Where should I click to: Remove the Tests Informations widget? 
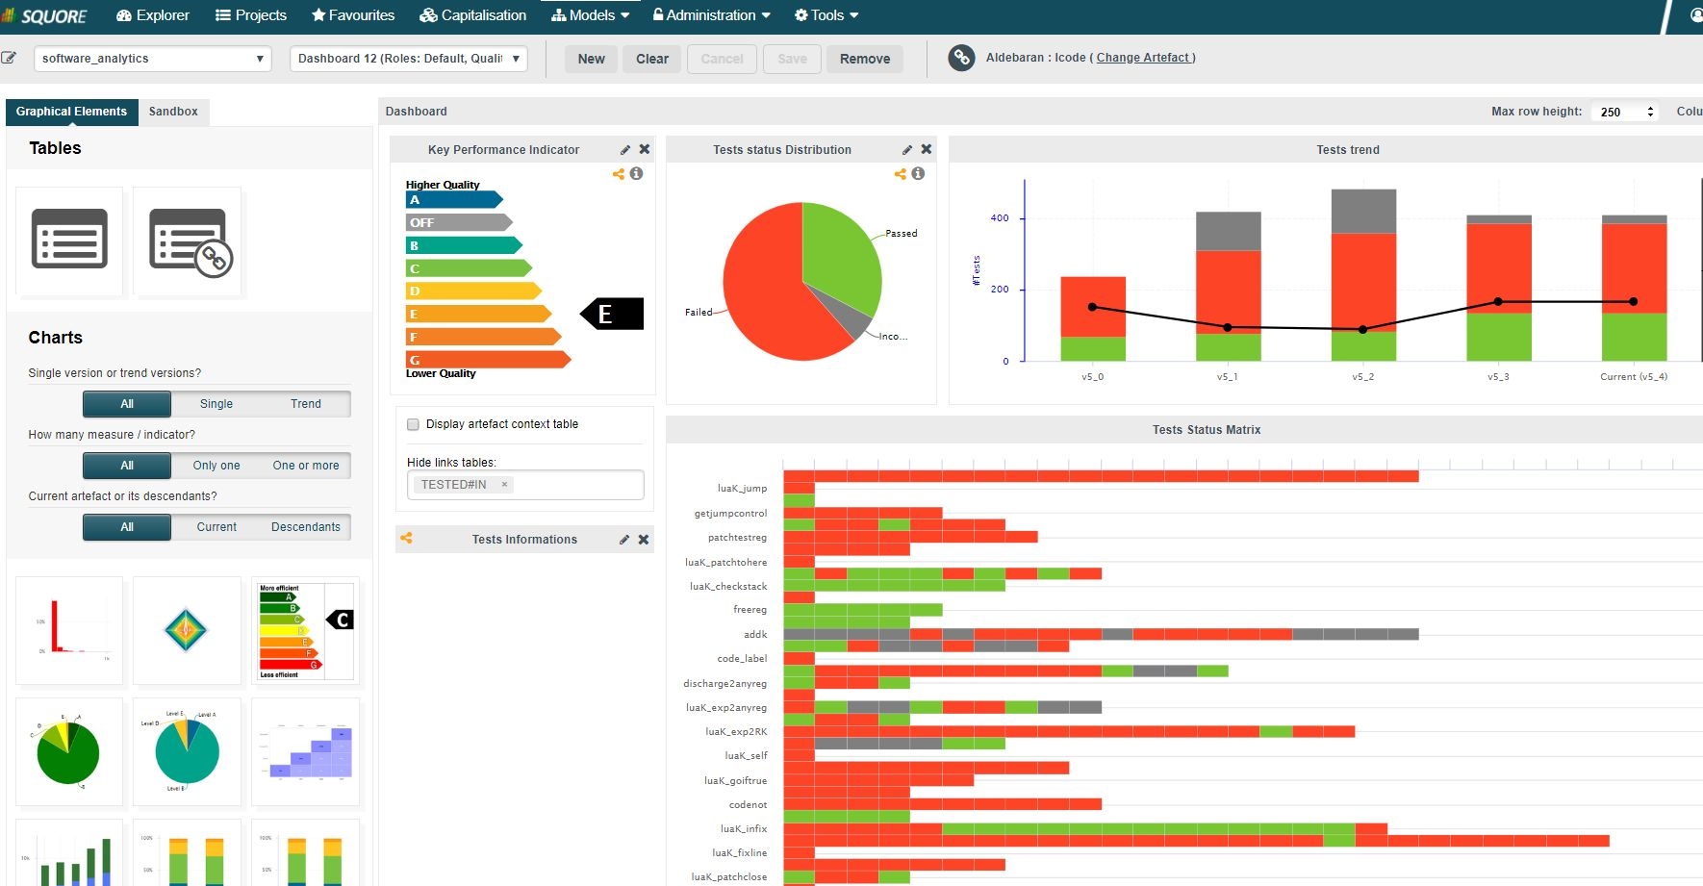tap(644, 540)
